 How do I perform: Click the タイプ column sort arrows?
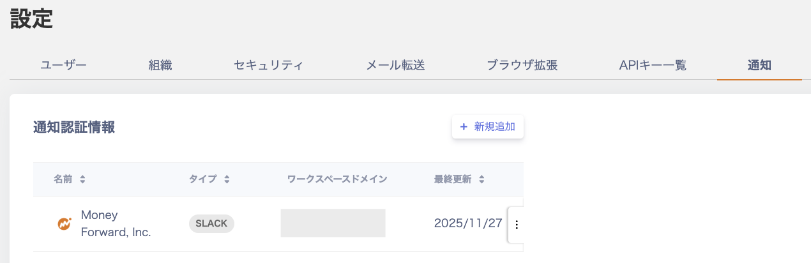coord(227,179)
